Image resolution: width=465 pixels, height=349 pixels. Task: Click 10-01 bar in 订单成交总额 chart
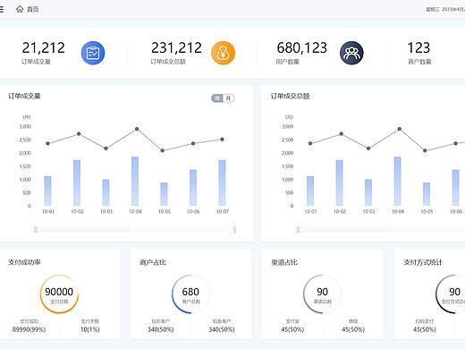coord(310,191)
